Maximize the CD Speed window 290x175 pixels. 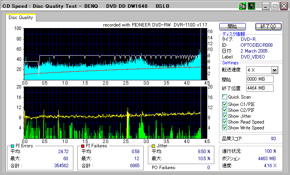point(275,7)
